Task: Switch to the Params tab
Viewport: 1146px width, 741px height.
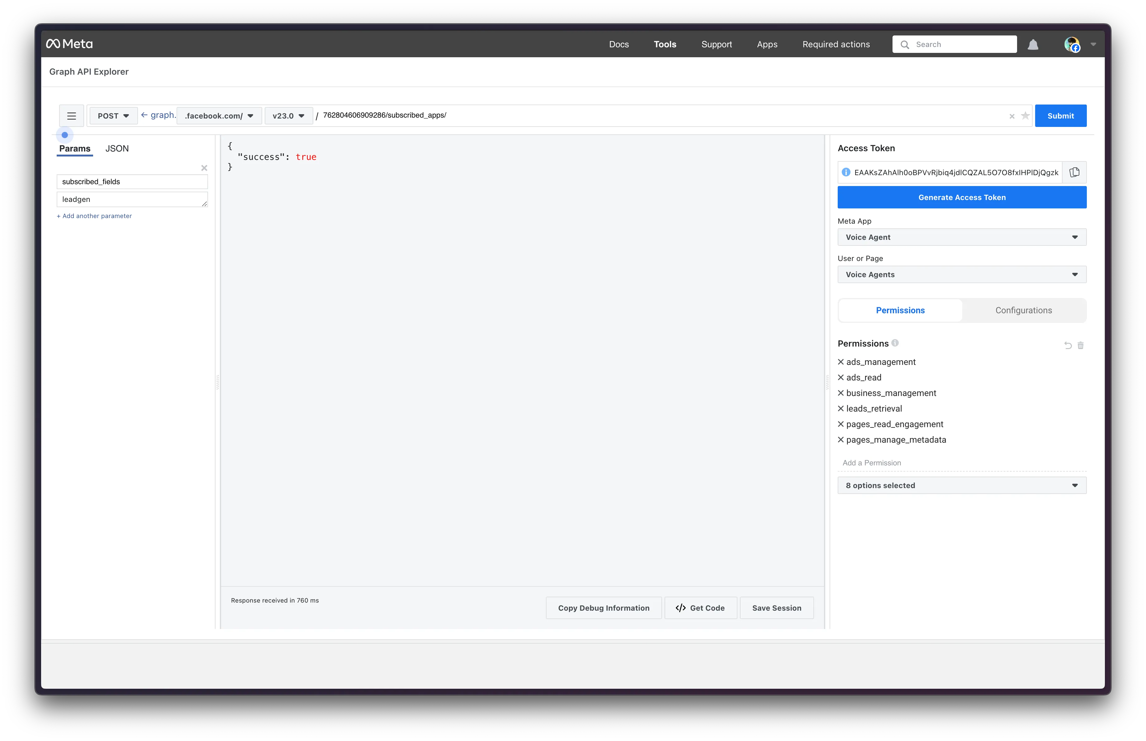Action: click(x=75, y=149)
